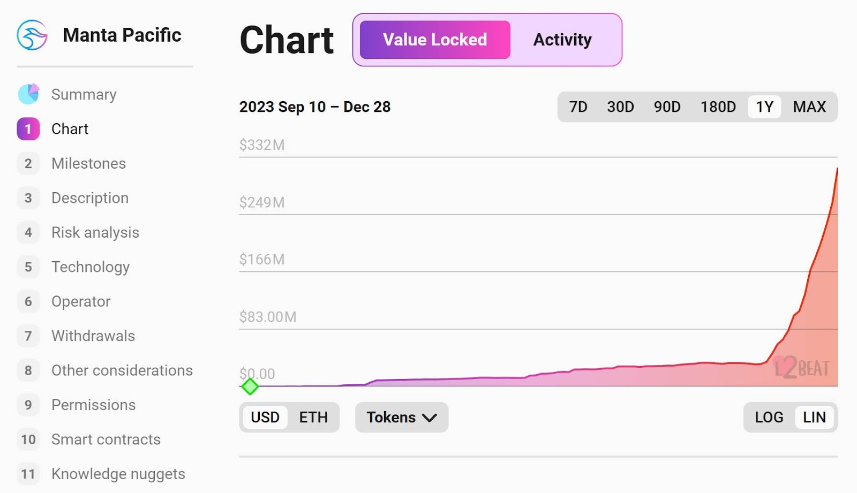857x493 pixels.
Task: Click the number 10 Smart contracts badge
Action: [28, 439]
